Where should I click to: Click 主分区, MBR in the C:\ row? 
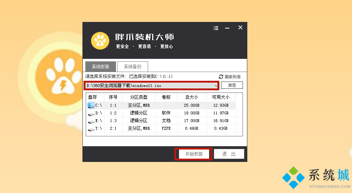tap(139, 105)
